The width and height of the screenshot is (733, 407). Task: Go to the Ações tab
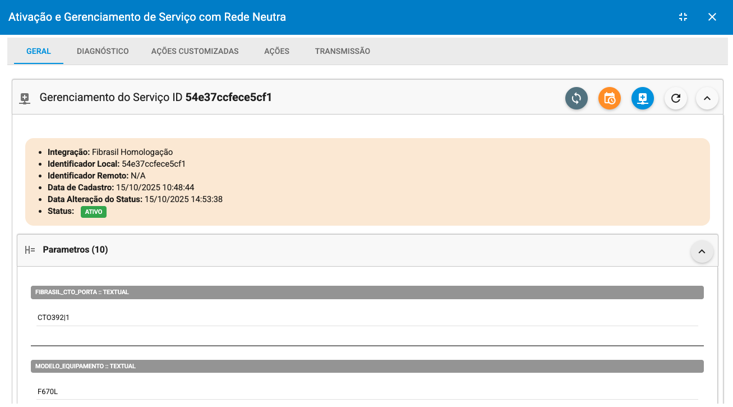(276, 51)
